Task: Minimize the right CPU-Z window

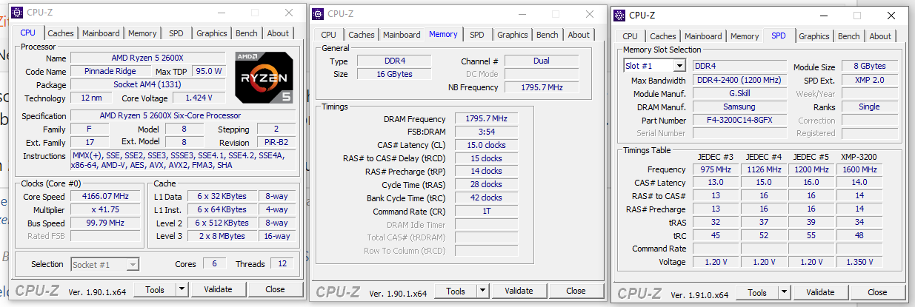Action: (x=825, y=16)
